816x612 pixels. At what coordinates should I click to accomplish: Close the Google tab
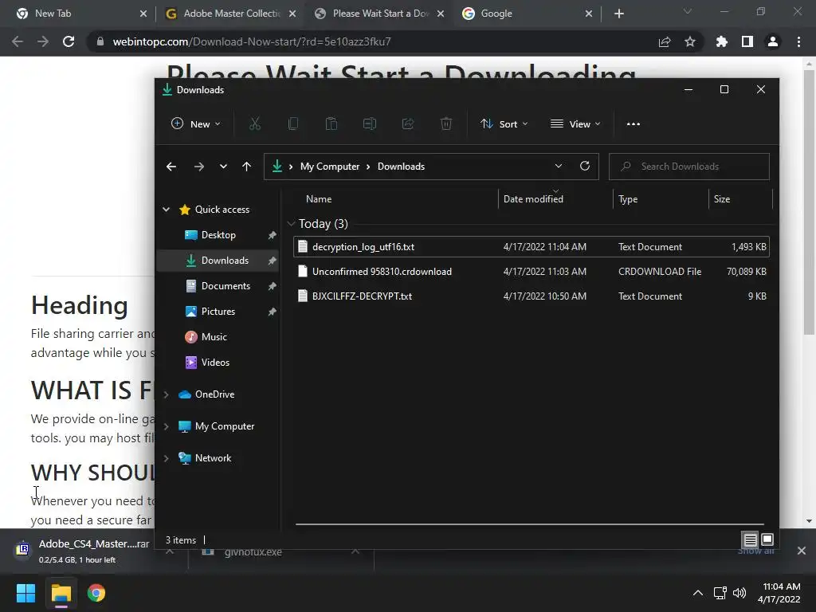[x=589, y=14]
